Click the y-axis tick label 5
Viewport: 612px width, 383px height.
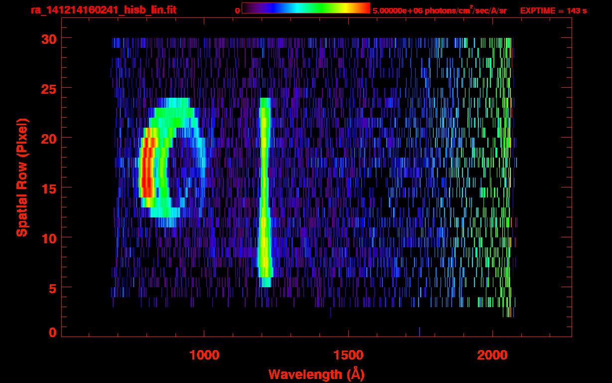point(52,288)
